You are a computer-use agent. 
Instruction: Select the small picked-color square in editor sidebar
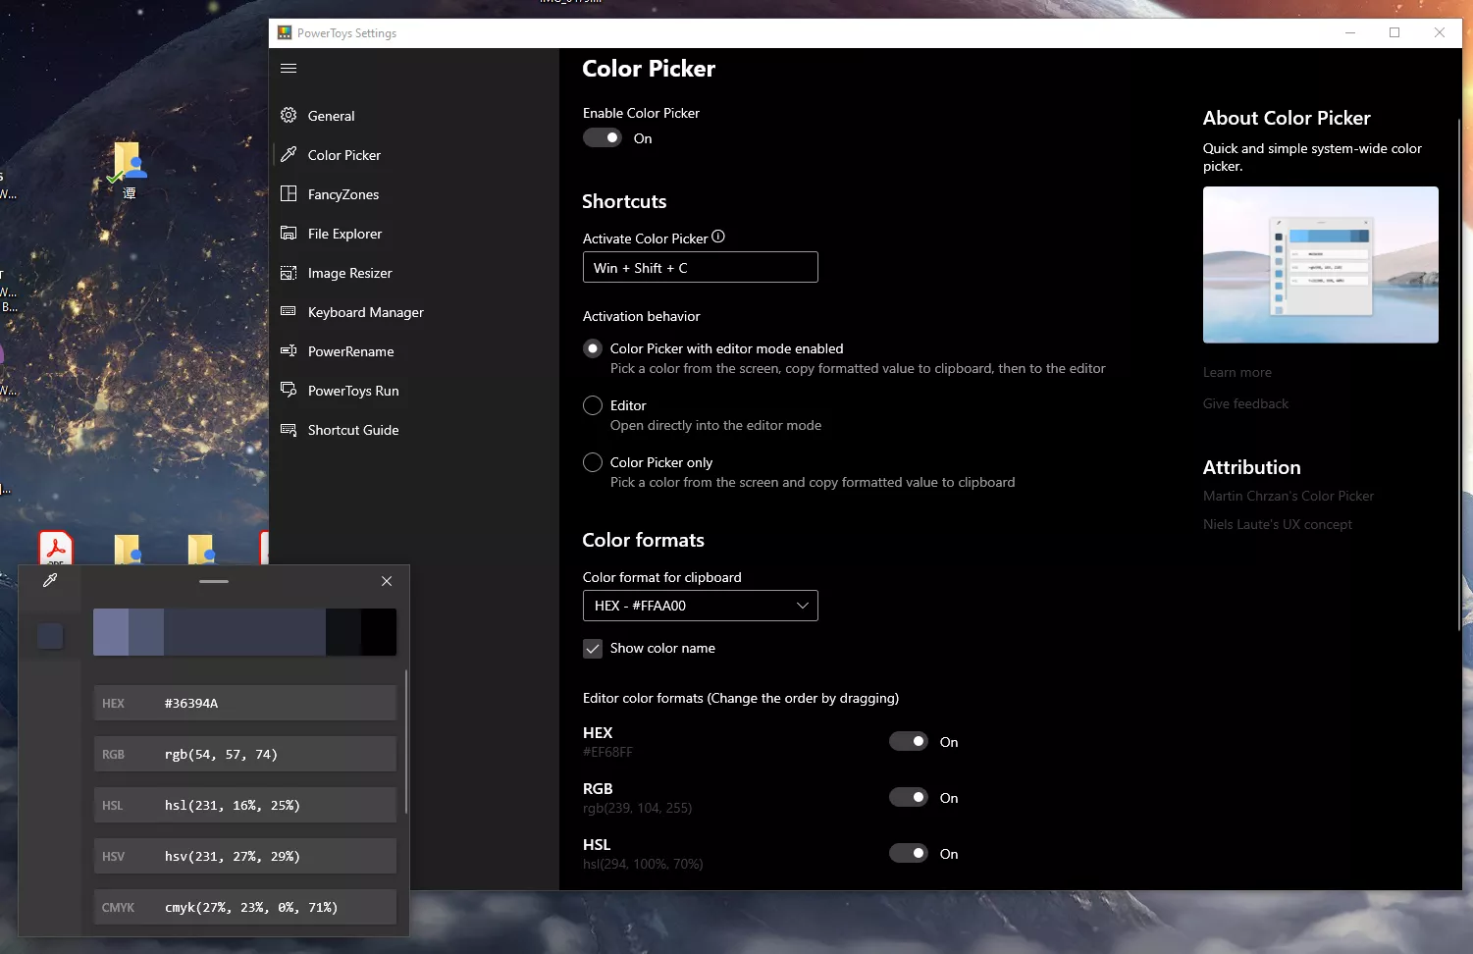50,636
